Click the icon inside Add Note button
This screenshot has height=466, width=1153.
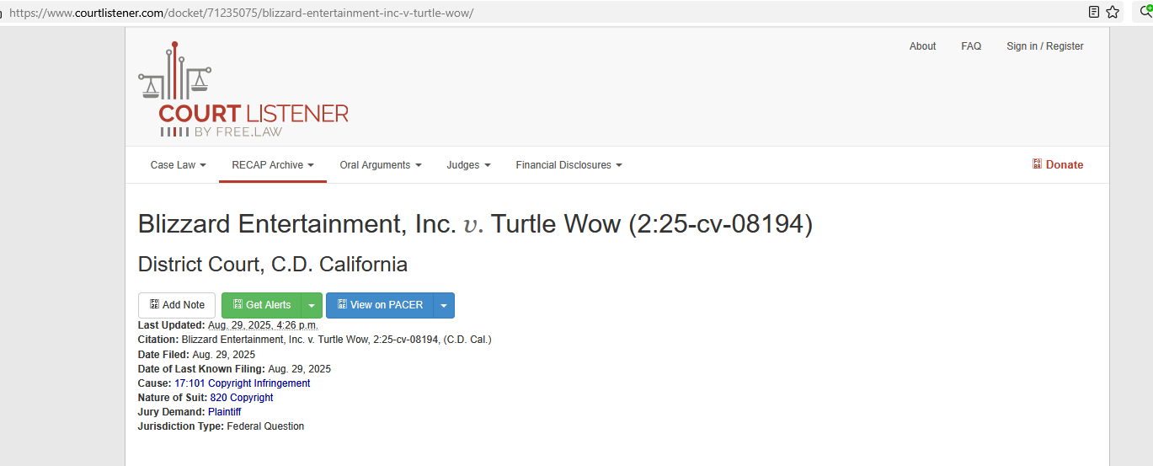pos(154,305)
